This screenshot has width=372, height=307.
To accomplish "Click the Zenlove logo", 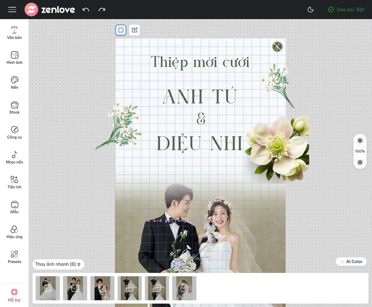I will tap(50, 10).
